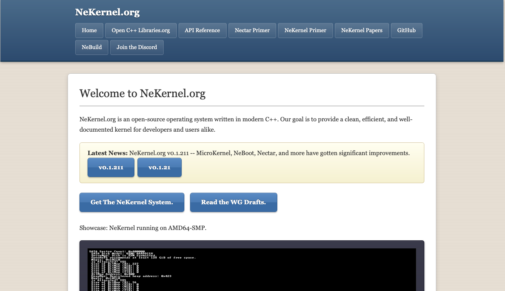Go to the Home page

[89, 30]
